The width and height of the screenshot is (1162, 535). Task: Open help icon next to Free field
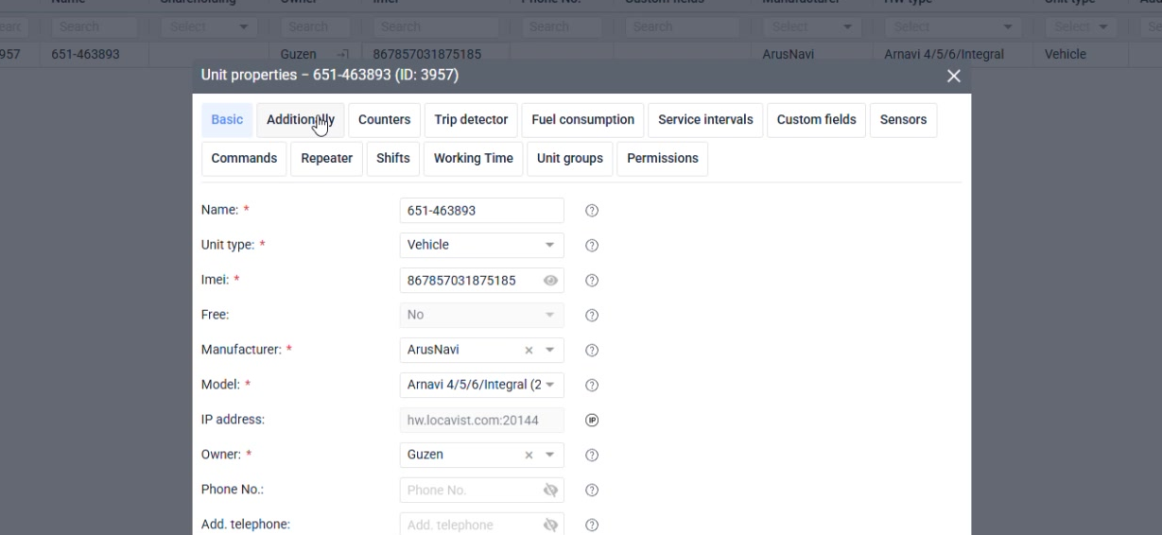592,316
